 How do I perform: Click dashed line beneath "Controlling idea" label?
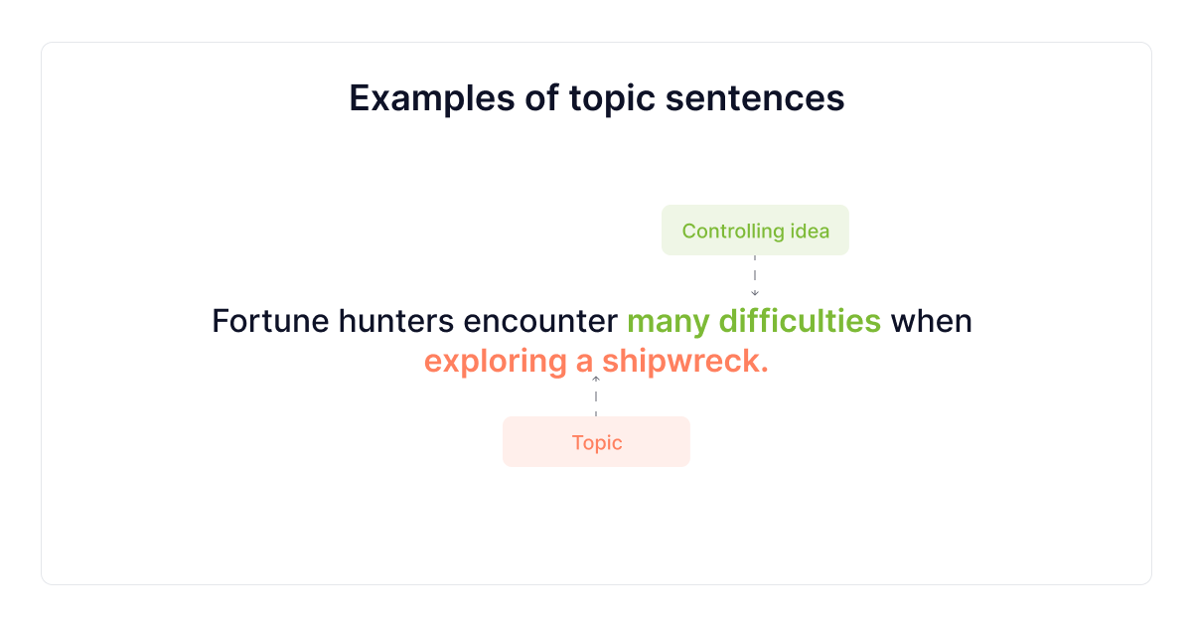click(x=755, y=270)
